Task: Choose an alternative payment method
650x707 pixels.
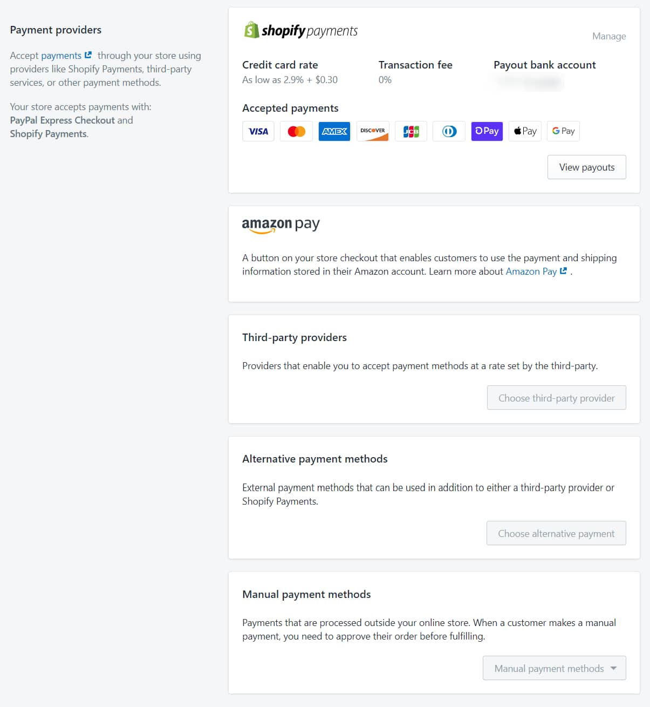Action: tap(556, 533)
